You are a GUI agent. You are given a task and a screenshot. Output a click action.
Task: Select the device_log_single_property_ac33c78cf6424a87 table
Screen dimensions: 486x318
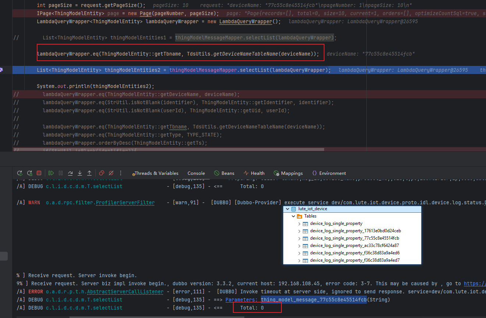[x=354, y=245]
